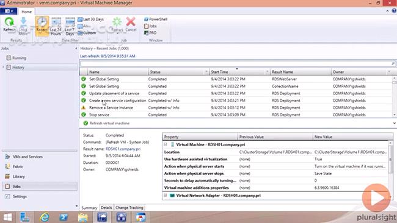Collapse Virtual Machine RDSH01 property group
The height and width of the screenshot is (223, 397).
click(166, 144)
